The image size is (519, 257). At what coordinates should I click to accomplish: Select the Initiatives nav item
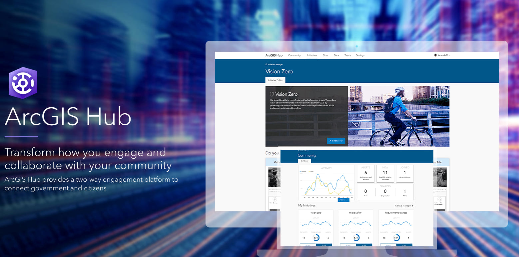[312, 55]
